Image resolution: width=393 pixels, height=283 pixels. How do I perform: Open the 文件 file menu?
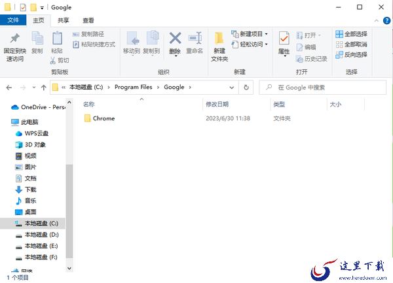pos(13,20)
